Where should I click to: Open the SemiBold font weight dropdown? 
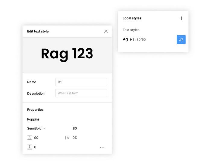[x=36, y=128]
